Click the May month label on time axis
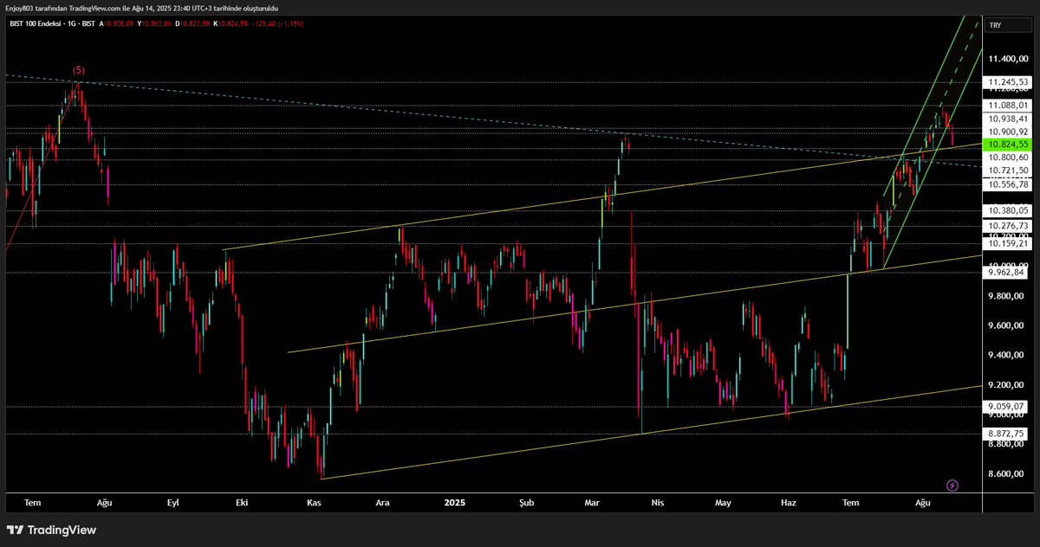 click(x=725, y=502)
